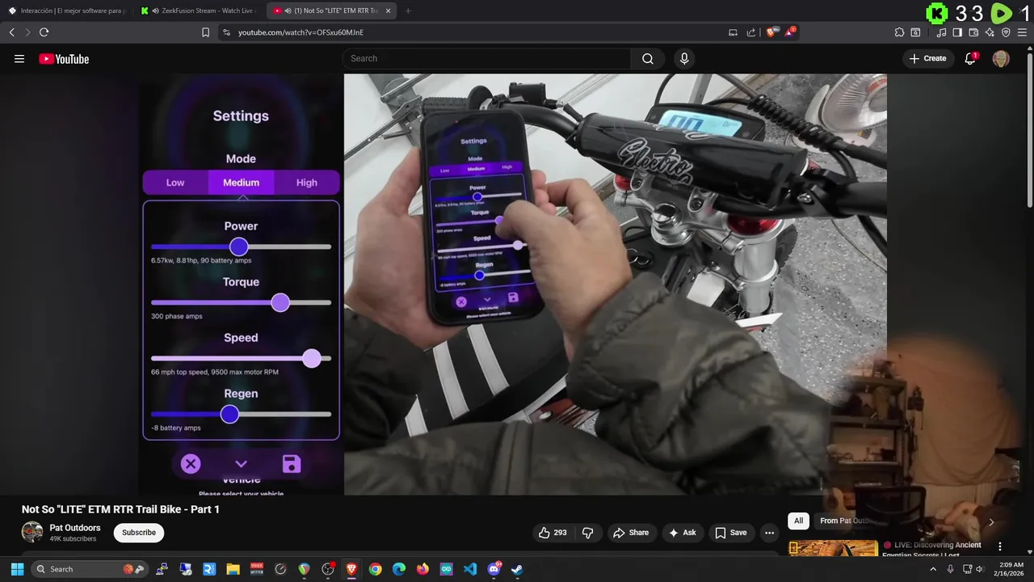Click the YouTube search magnifier button
Screen dimensions: 1034x582
pyautogui.click(x=648, y=58)
